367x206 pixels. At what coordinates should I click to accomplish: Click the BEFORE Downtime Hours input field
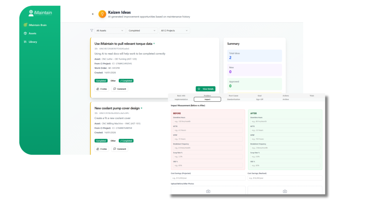208,122
